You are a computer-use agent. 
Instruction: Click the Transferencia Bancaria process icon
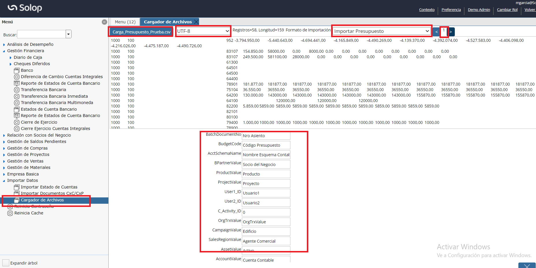[17, 90]
